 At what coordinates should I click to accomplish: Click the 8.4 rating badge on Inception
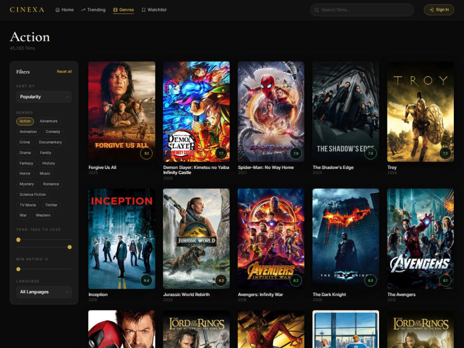(147, 281)
